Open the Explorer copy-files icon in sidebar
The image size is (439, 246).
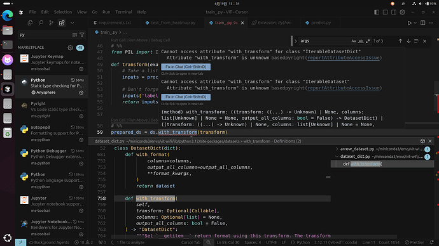(30, 23)
